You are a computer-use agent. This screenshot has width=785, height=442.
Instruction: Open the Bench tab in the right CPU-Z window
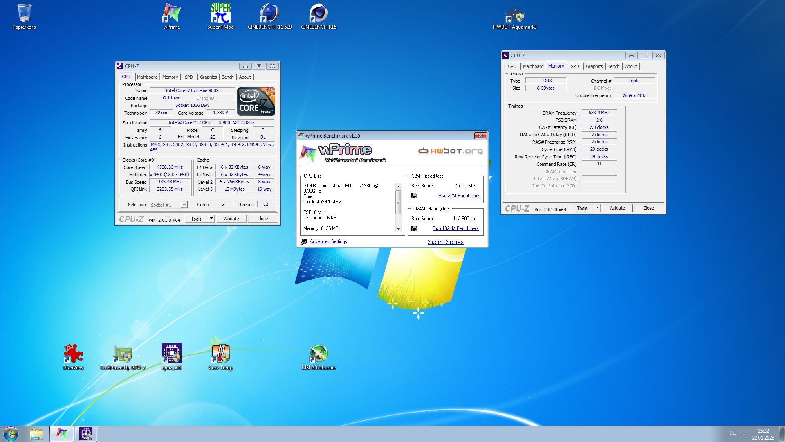pyautogui.click(x=614, y=66)
